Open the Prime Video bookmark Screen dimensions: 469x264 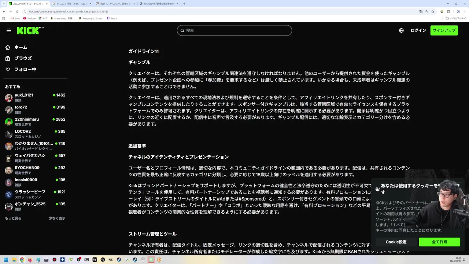click(63, 18)
